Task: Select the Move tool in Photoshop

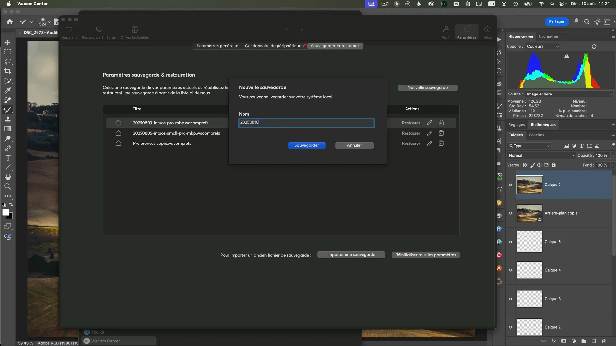Action: (8, 42)
